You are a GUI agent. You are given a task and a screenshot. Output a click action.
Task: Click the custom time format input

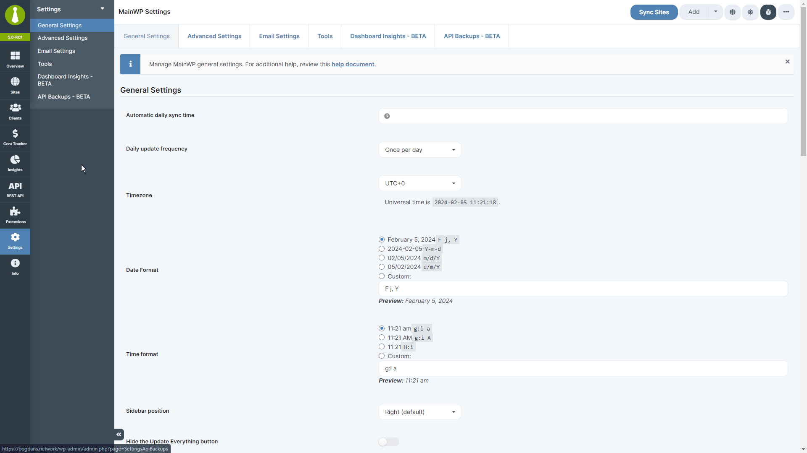(x=583, y=368)
